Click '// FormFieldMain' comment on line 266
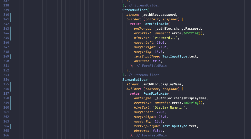251x139 pixels. (x=151, y=135)
